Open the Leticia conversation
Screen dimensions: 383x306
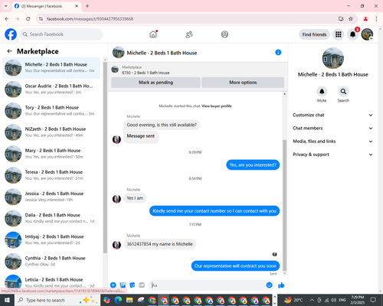tap(51, 282)
